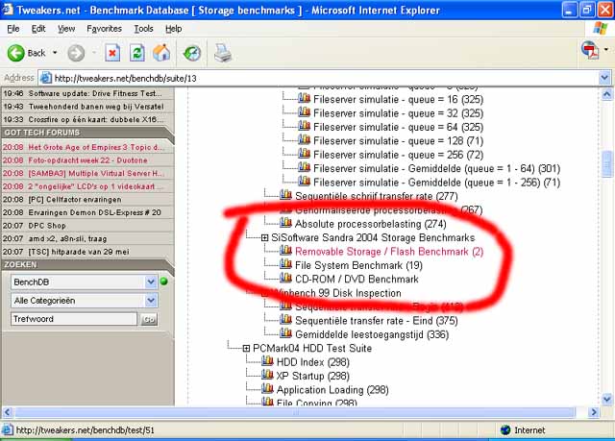Image resolution: width=615 pixels, height=441 pixels.
Task: Open forum topic 'Het Grote Age of Empires 3 Topic'
Action: (94, 147)
